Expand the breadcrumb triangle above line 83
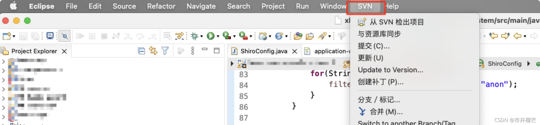This screenshot has width=540, height=125. pos(232,64)
